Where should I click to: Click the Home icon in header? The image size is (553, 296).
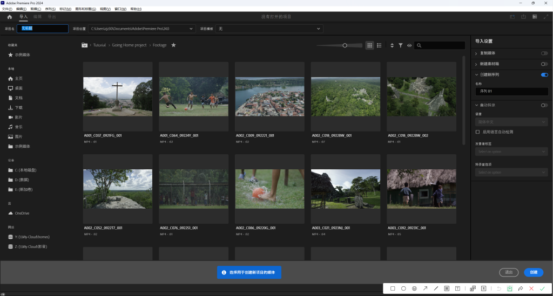tap(9, 17)
